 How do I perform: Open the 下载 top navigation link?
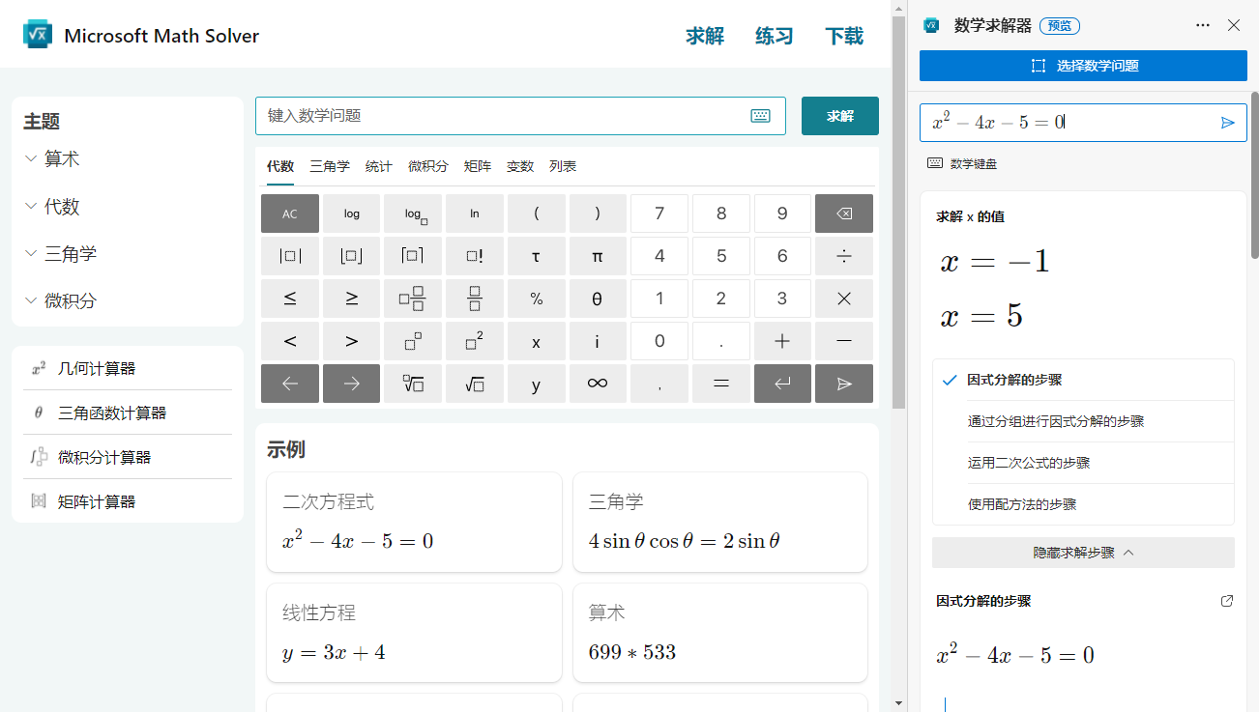tap(844, 37)
